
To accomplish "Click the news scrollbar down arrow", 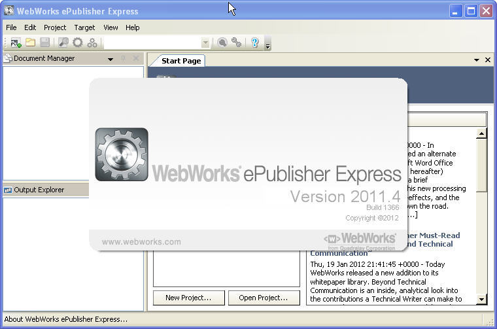I will 481,299.
